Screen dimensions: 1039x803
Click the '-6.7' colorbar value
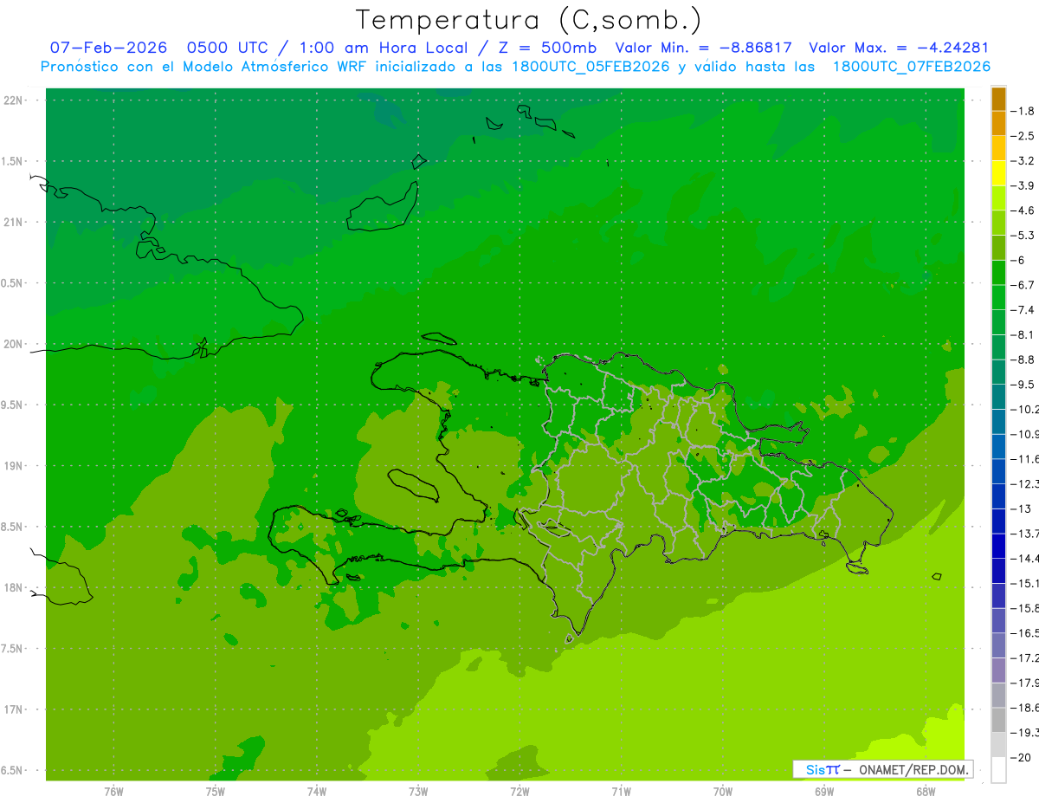point(1024,285)
